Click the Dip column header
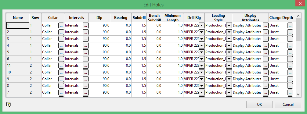 click(99, 18)
